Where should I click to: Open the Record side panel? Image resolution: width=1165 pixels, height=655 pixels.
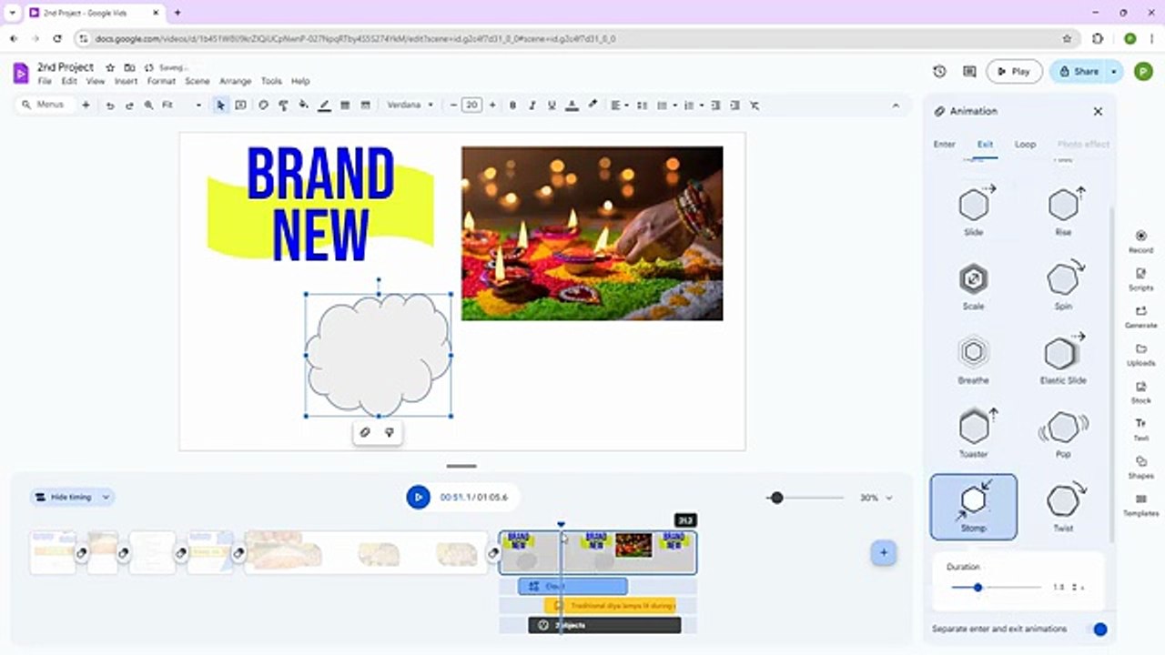[1140, 241]
